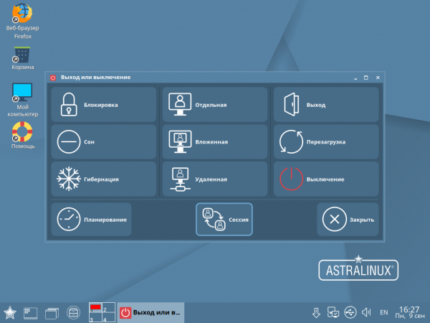Start Отдельная separate session
The height and width of the screenshot is (323, 430).
point(215,105)
